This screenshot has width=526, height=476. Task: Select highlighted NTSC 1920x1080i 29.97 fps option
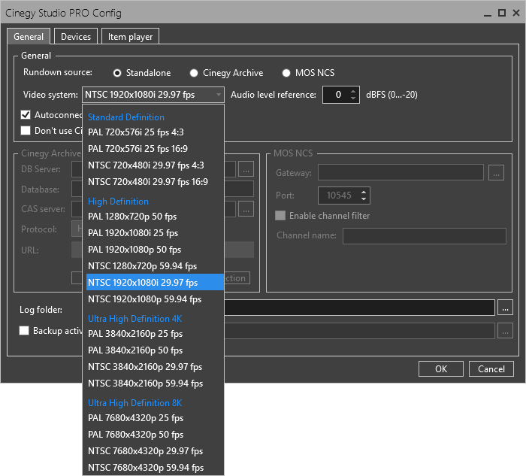coord(155,282)
